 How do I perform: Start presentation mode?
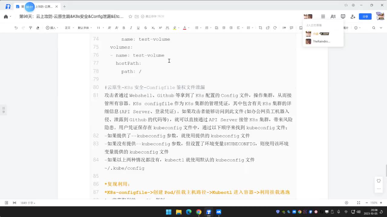tap(343, 17)
